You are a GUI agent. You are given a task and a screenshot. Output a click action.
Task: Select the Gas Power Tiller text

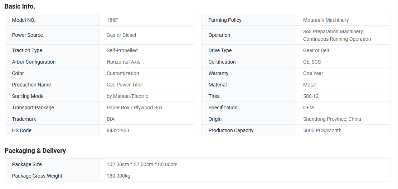click(x=125, y=85)
